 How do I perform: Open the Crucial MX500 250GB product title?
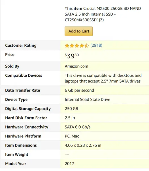coord(103,14)
